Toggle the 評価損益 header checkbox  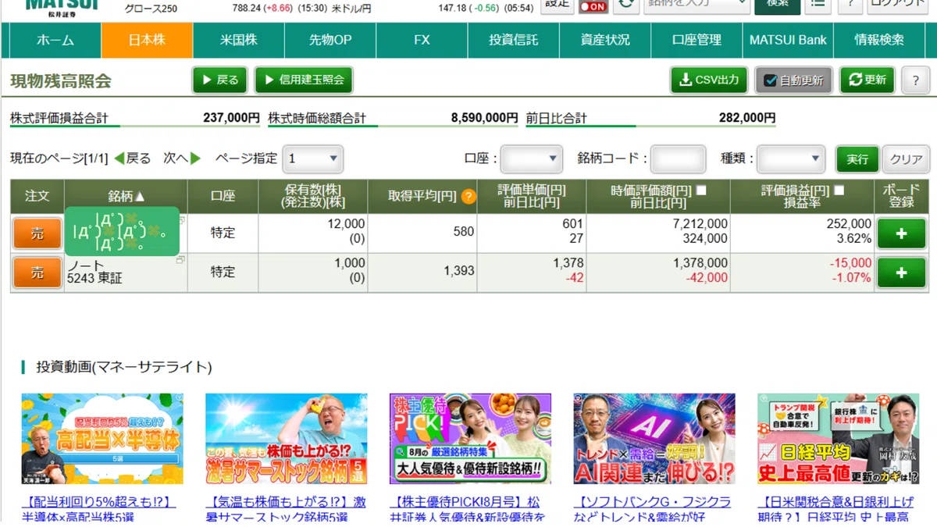839,190
